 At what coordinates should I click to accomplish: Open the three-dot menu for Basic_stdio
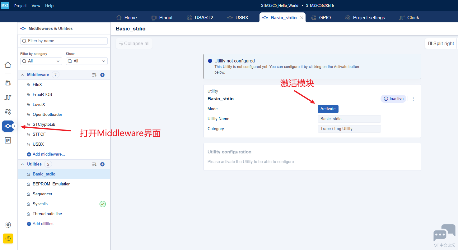point(413,99)
